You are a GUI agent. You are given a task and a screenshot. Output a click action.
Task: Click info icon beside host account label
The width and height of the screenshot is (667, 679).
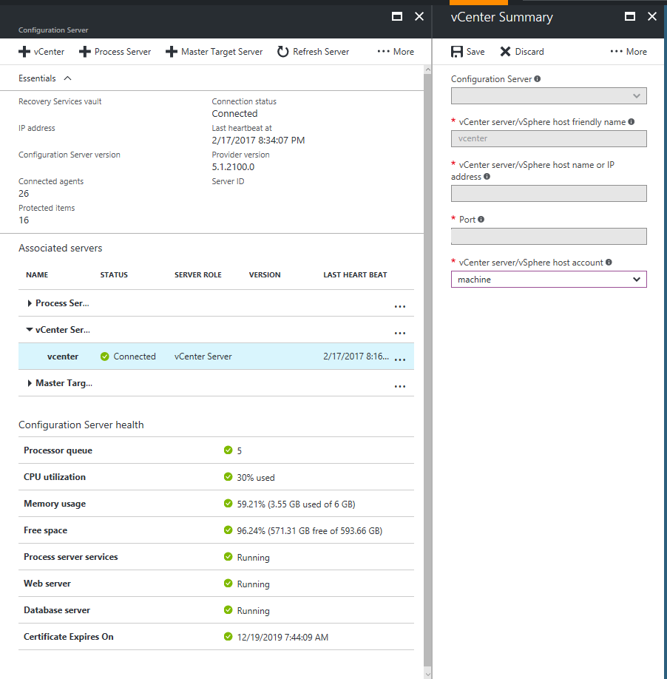pos(609,263)
